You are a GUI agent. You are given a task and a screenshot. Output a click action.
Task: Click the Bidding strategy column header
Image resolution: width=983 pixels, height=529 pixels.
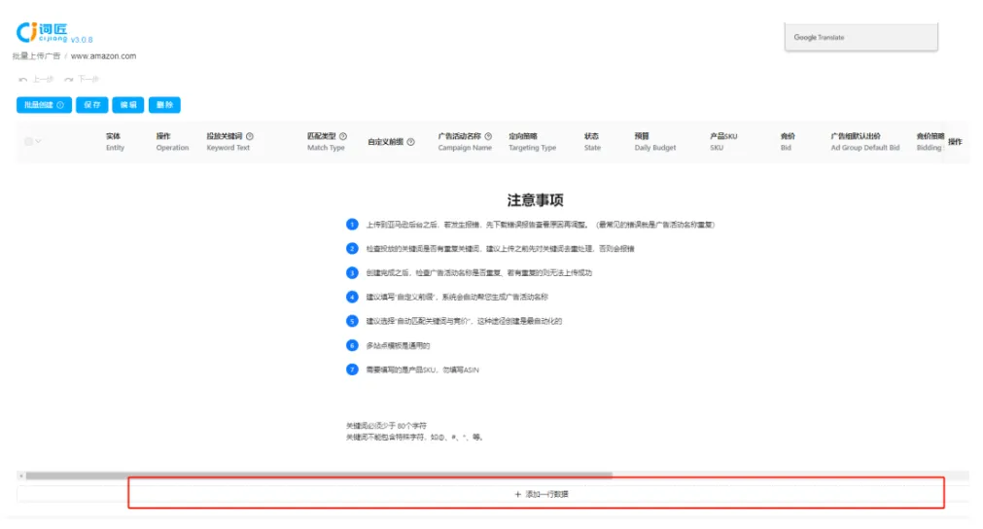point(930,142)
